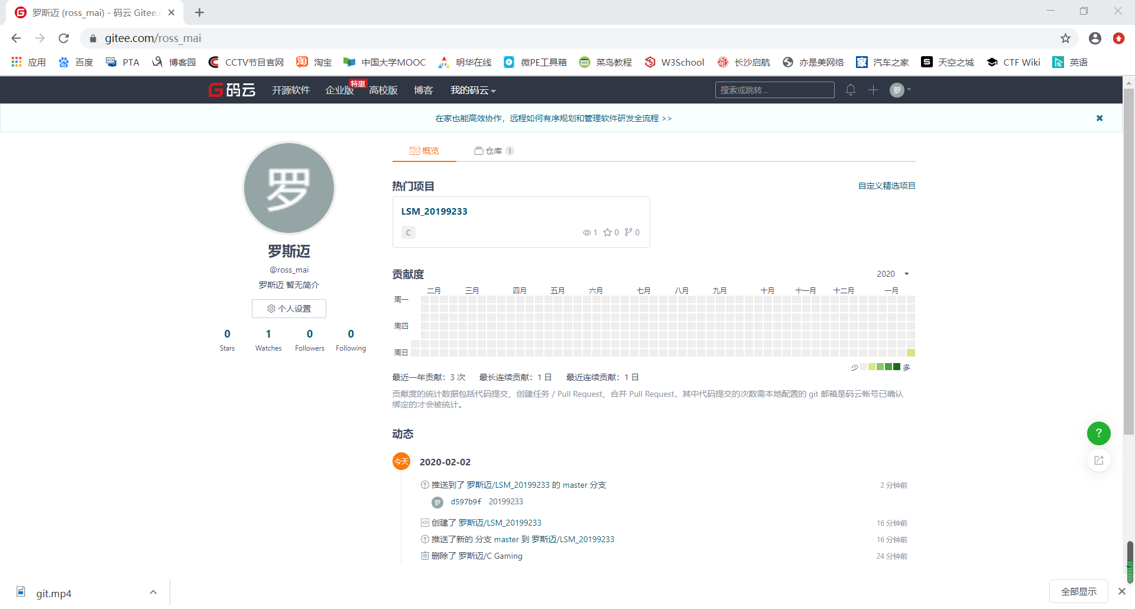Close the Gitee browser tab
The image size is (1135, 609).
[x=171, y=12]
